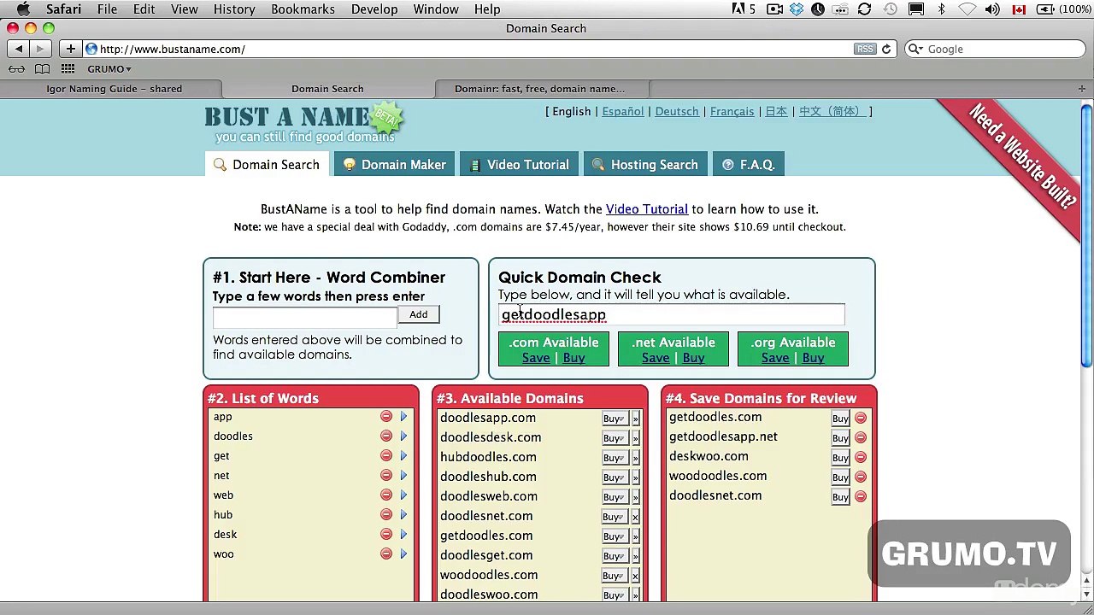Viewport: 1094px width, 615px height.
Task: Click Save under .com Available
Action: pos(536,358)
